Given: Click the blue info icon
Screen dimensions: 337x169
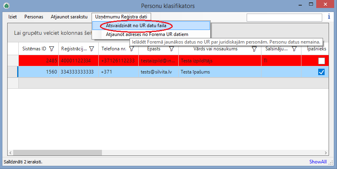Looking at the screenshot, I should click(x=329, y=17).
